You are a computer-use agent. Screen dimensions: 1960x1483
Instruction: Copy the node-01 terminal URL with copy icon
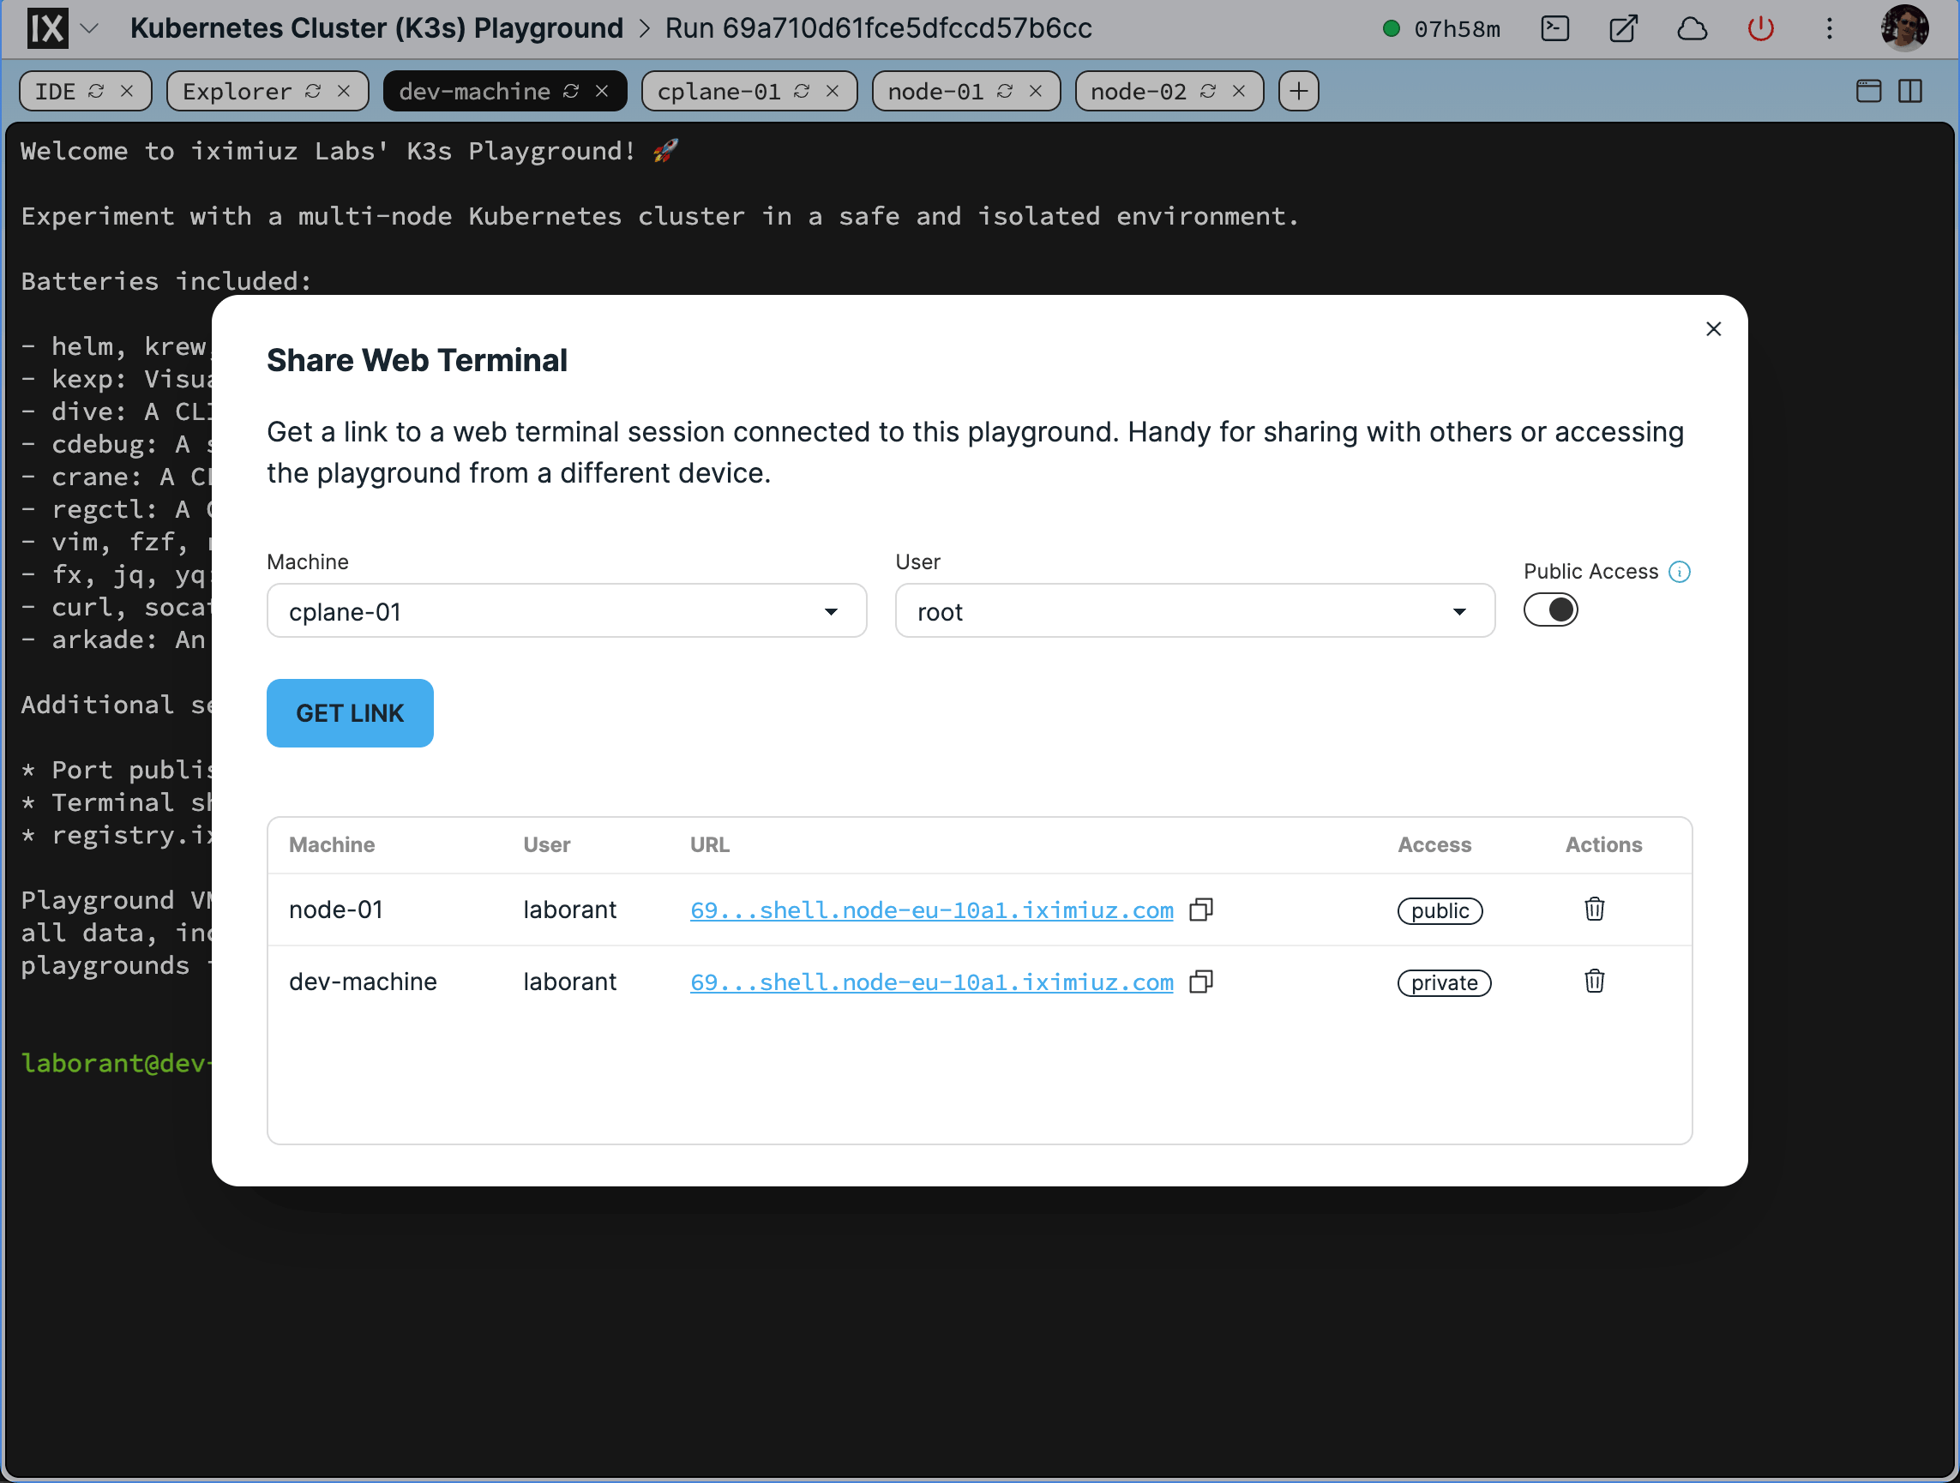click(1201, 910)
